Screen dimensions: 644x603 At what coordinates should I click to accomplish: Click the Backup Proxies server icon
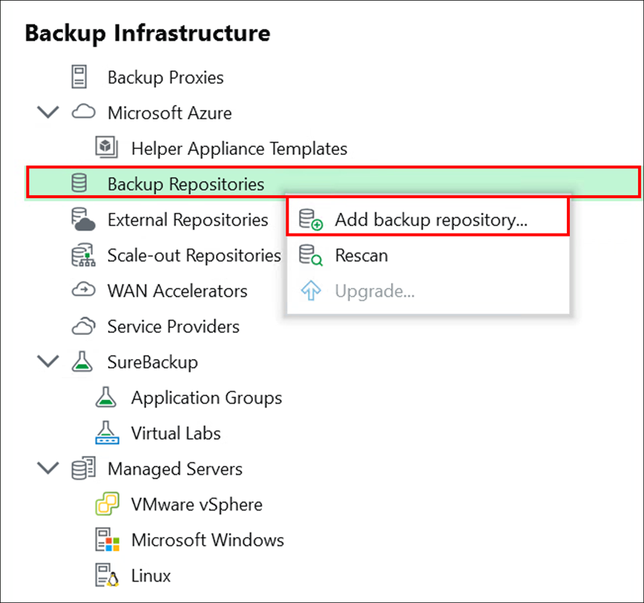click(x=79, y=77)
